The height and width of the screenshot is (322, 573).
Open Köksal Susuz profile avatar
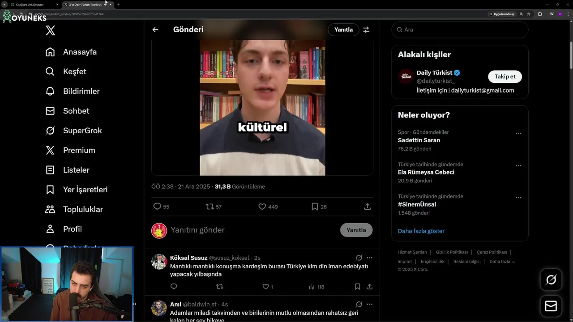click(159, 261)
